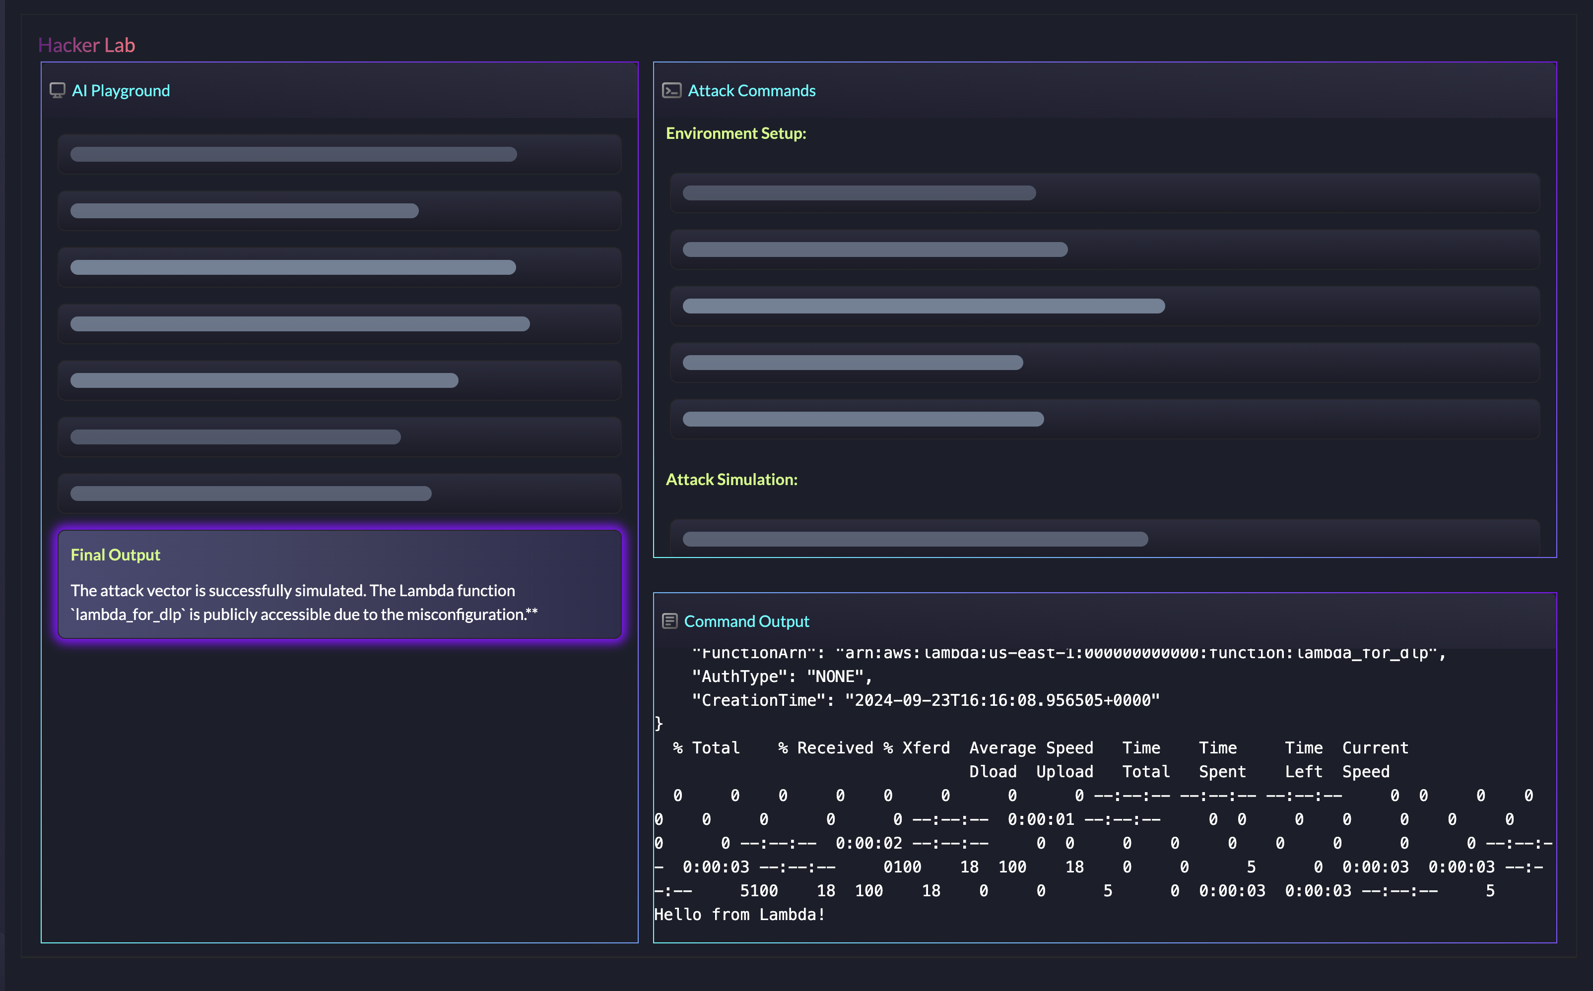Click the AI Playground monitor icon
Image resolution: width=1593 pixels, height=991 pixels.
58,90
